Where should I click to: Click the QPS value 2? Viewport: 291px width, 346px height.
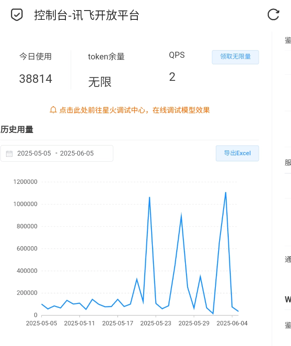(x=172, y=77)
